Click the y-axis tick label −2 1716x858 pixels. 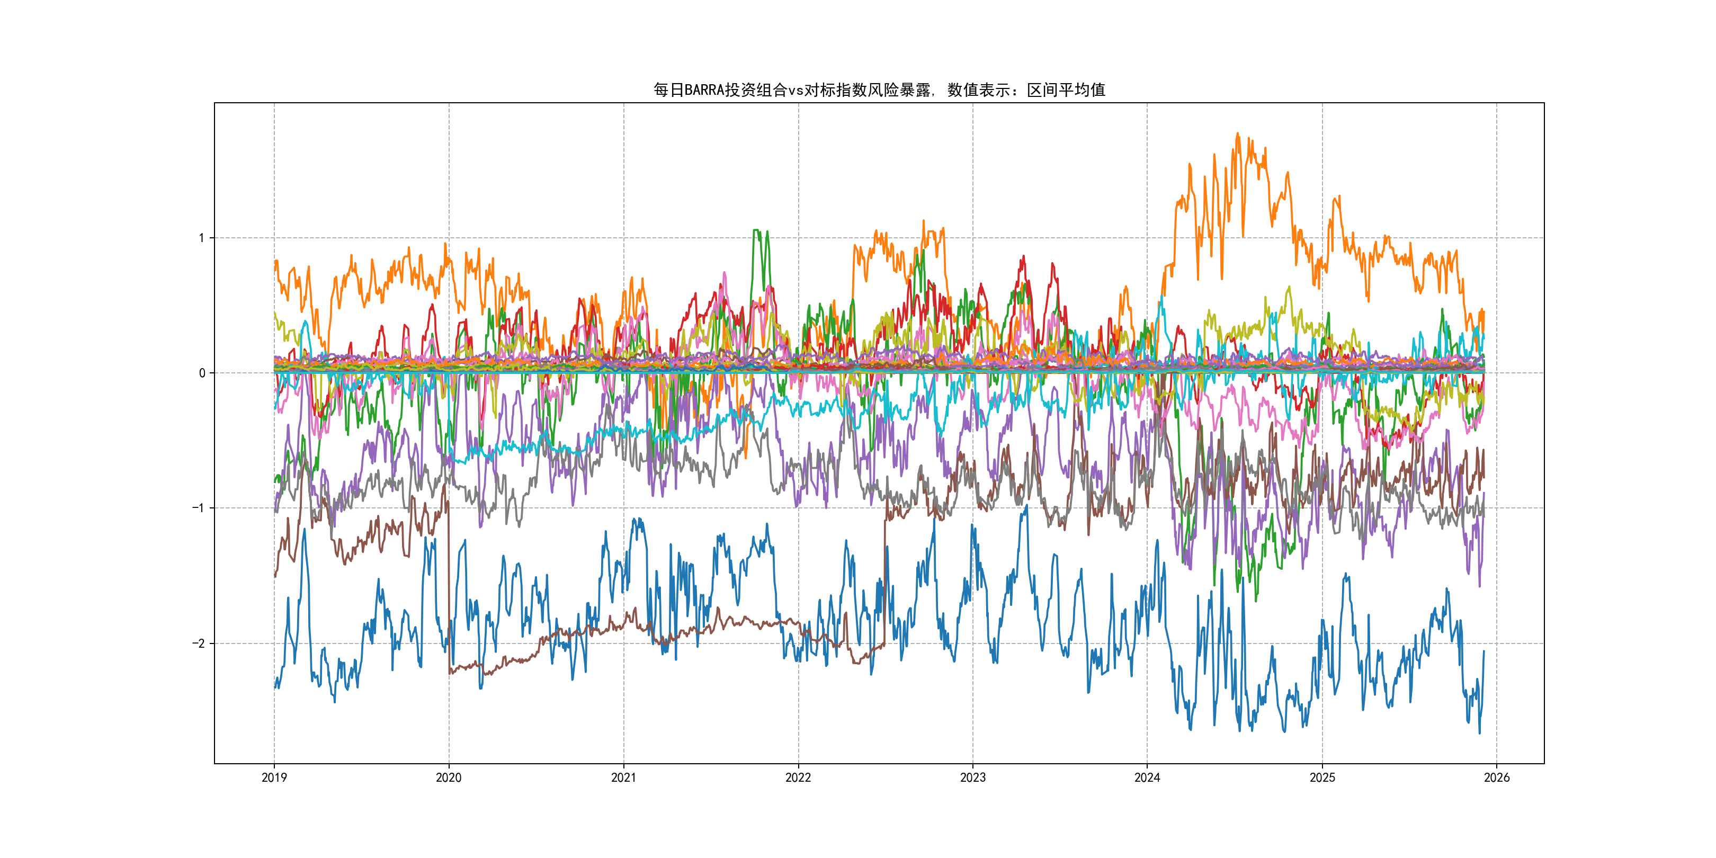[x=199, y=643]
